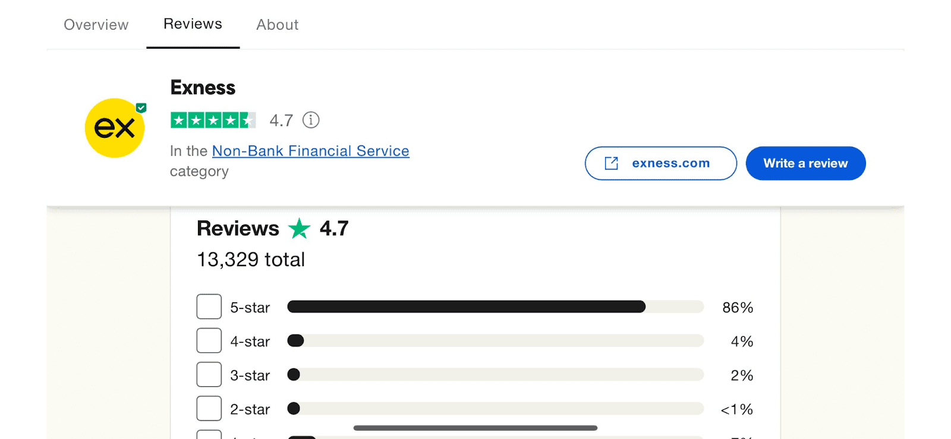951x439 pixels.
Task: Click the external link icon on exness.com button
Action: 610,163
